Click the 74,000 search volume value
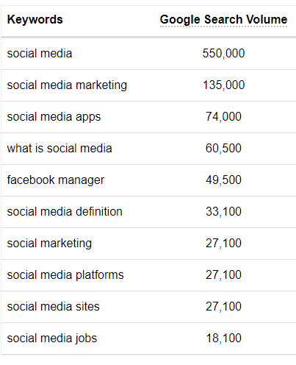 [x=223, y=117]
